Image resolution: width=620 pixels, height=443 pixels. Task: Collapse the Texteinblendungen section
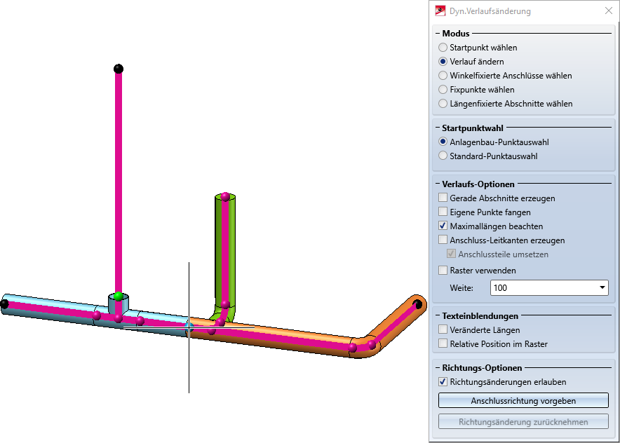(438, 315)
